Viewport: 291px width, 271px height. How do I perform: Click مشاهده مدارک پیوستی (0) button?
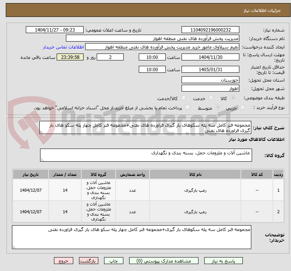click(164, 261)
